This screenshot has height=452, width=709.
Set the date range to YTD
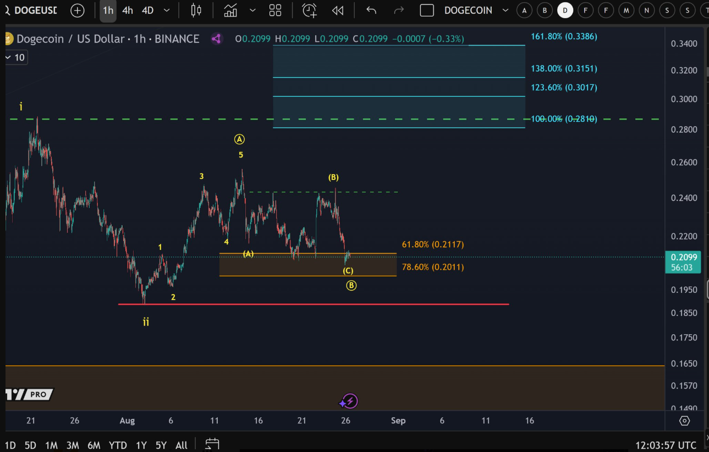click(118, 445)
